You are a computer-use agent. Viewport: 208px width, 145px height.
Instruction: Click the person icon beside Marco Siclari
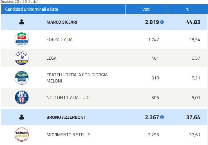(22, 22)
